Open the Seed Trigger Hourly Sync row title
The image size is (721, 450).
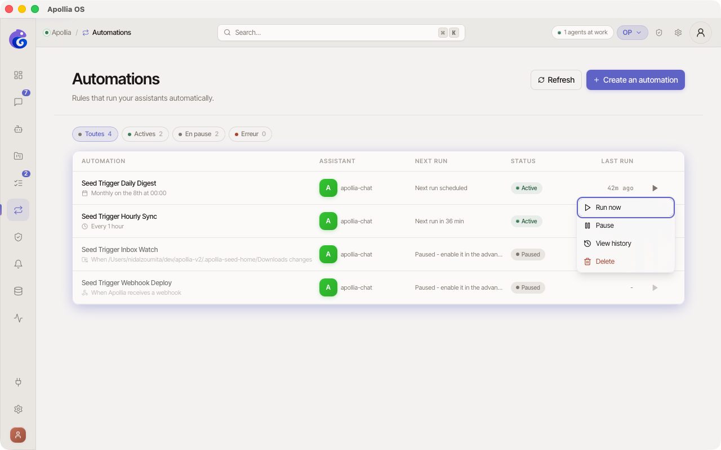pyautogui.click(x=119, y=217)
